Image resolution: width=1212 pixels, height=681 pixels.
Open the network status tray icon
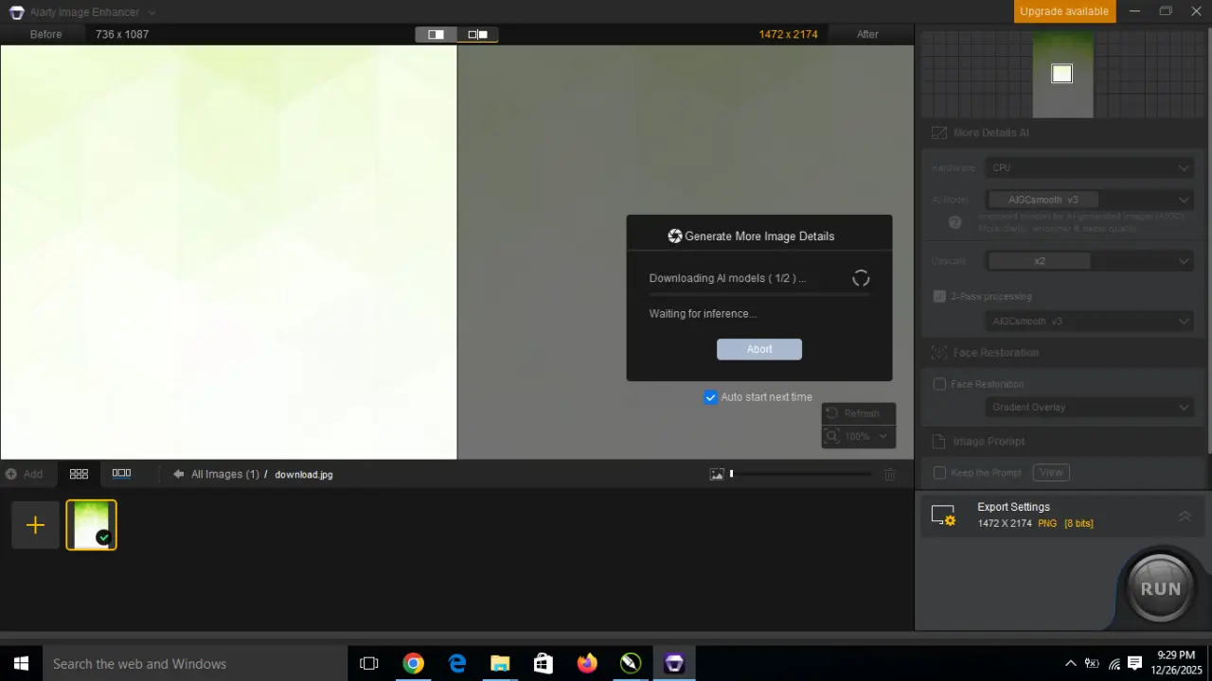(x=1114, y=664)
